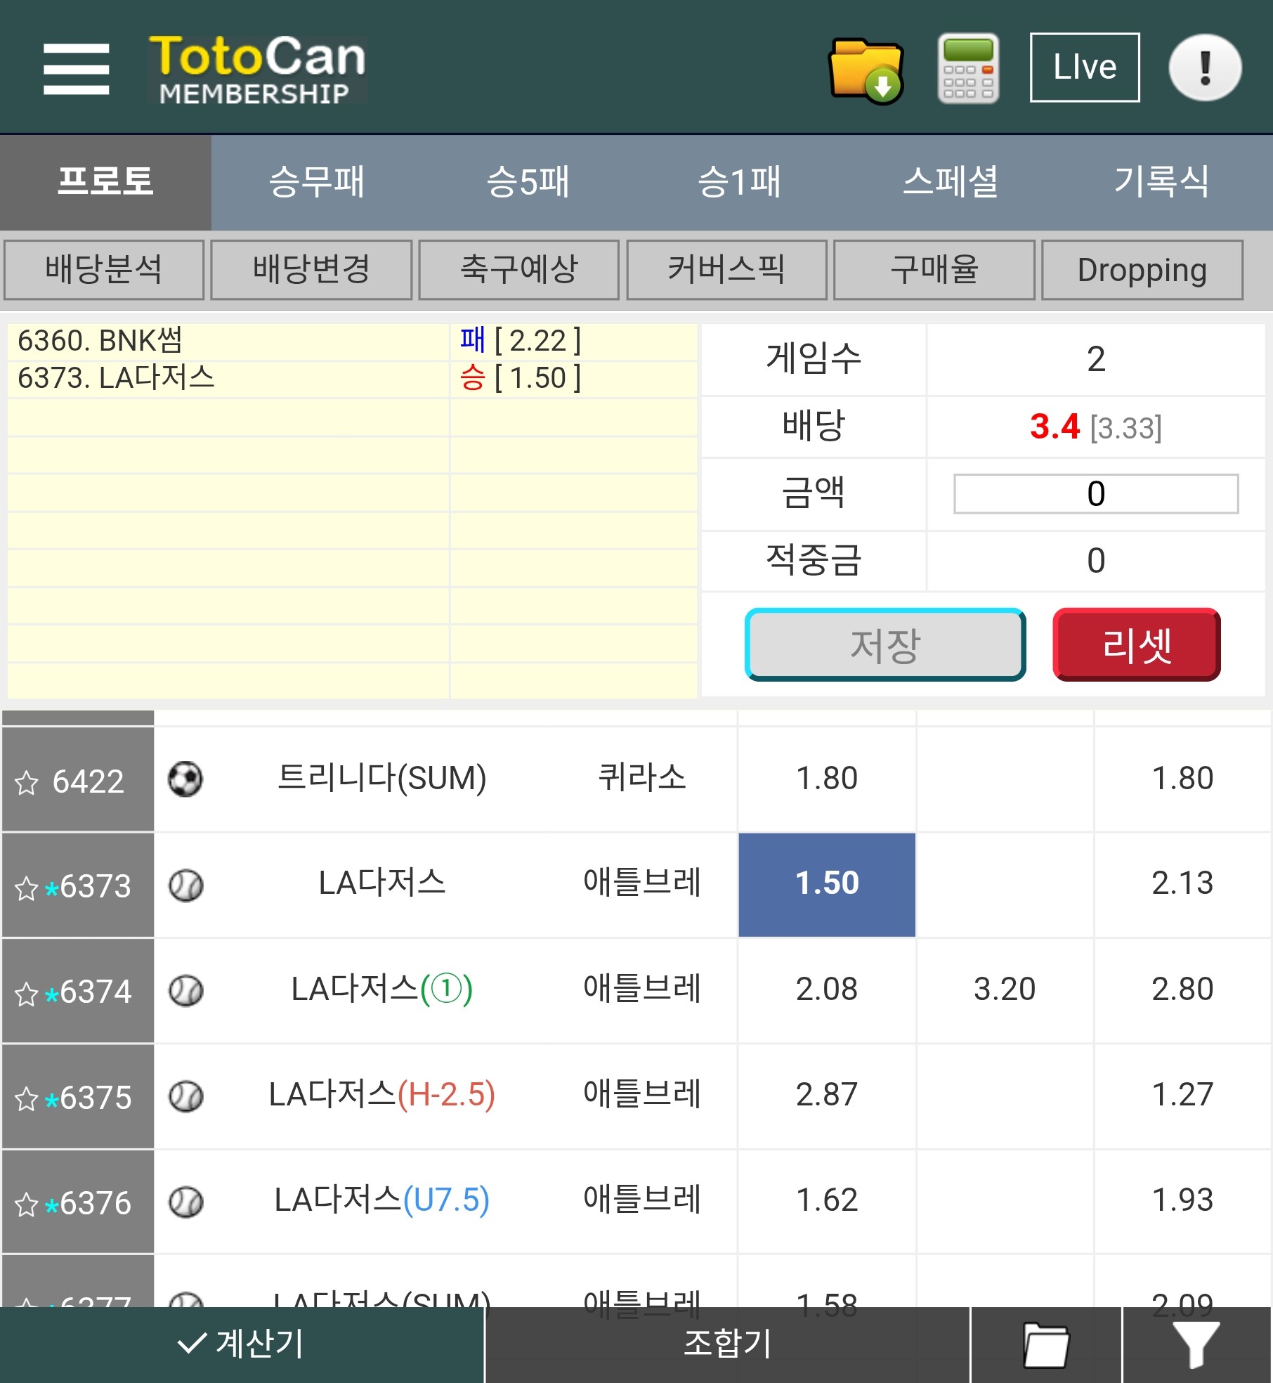Click the Live button

coord(1085,67)
